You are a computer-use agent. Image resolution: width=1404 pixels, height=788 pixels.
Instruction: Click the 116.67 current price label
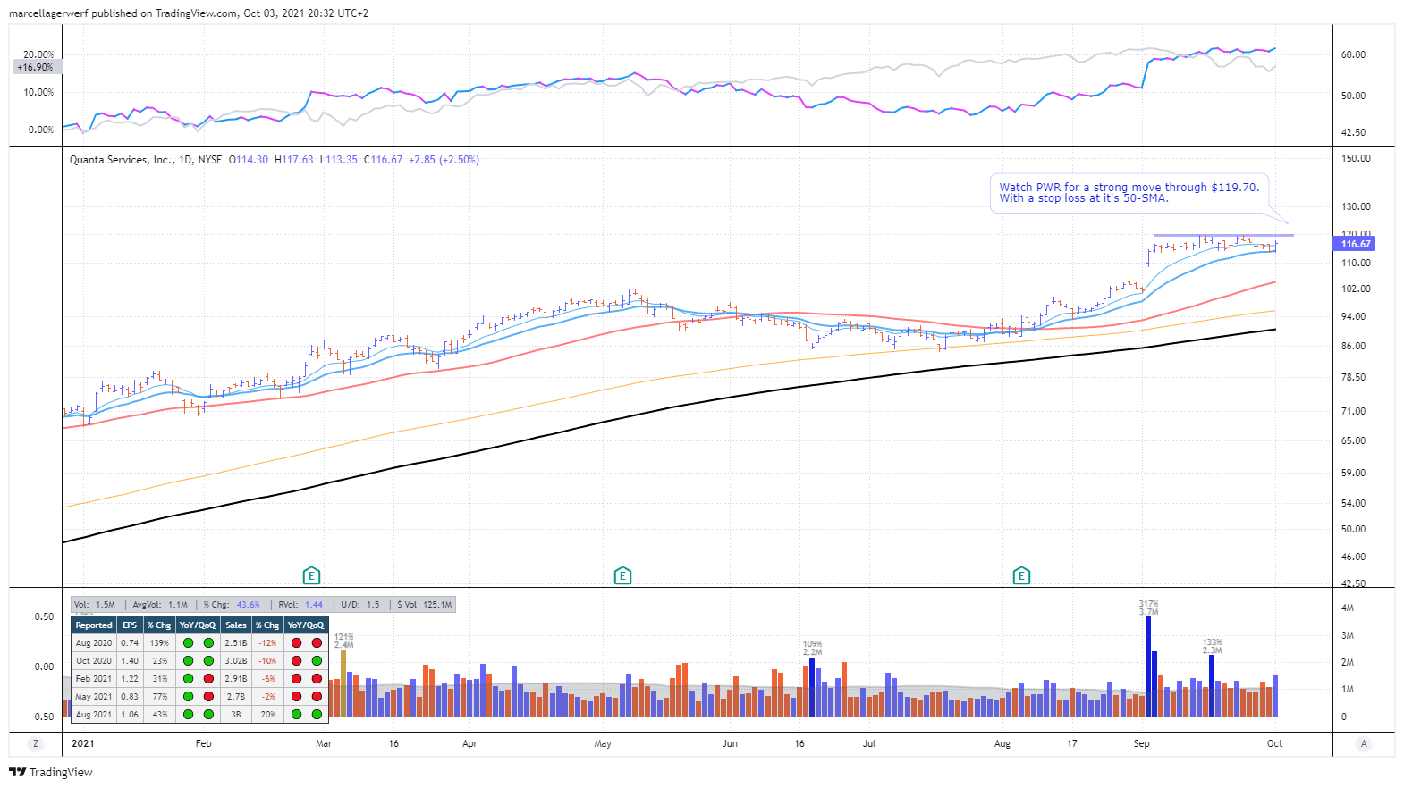click(1356, 244)
